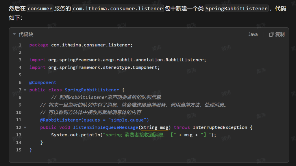
Task: Click the "simple.queue" string literal
Action: click(128, 120)
